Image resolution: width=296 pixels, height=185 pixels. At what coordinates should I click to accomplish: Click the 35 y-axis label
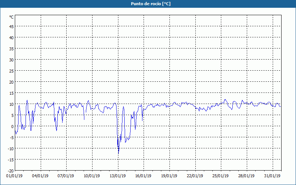[x=11, y=49]
